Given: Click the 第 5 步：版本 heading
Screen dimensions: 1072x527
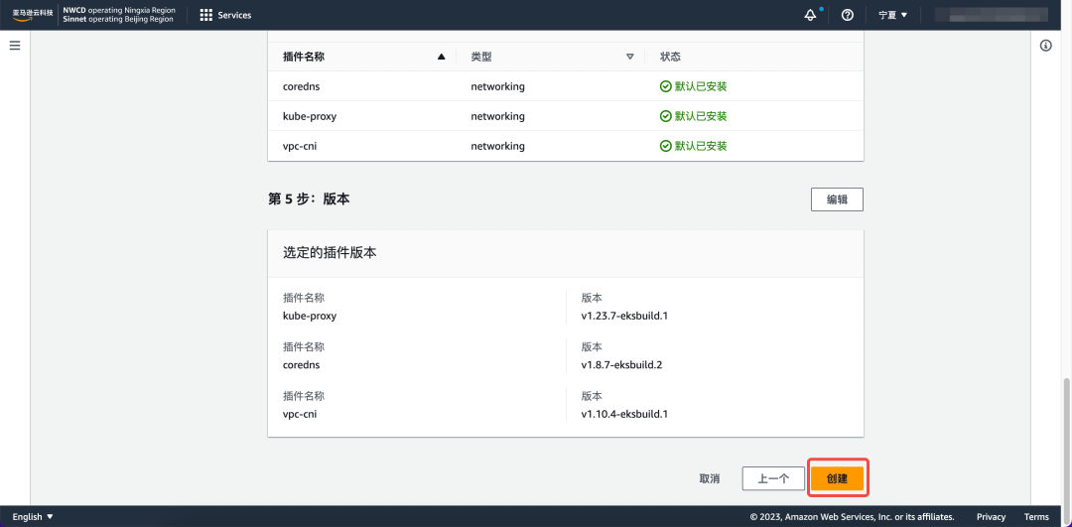Looking at the screenshot, I should click(x=310, y=198).
